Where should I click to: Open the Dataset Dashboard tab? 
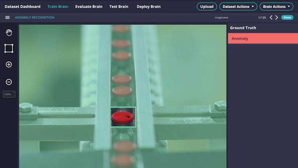pos(23,7)
